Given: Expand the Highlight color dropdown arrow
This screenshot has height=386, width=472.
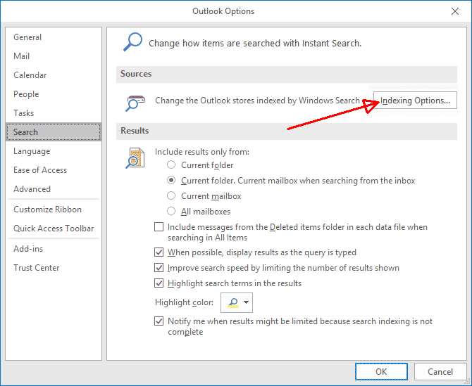Looking at the screenshot, I should (247, 302).
